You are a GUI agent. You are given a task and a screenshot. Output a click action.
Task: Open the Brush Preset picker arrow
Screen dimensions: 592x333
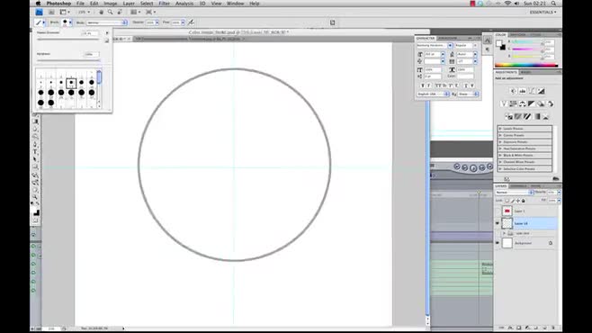[70, 22]
